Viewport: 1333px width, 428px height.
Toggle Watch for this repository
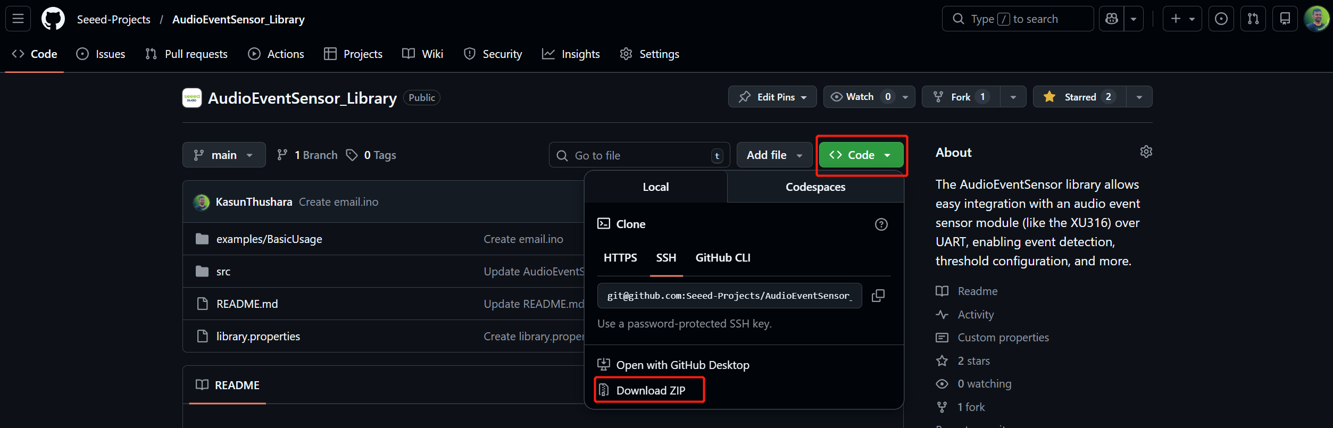859,97
